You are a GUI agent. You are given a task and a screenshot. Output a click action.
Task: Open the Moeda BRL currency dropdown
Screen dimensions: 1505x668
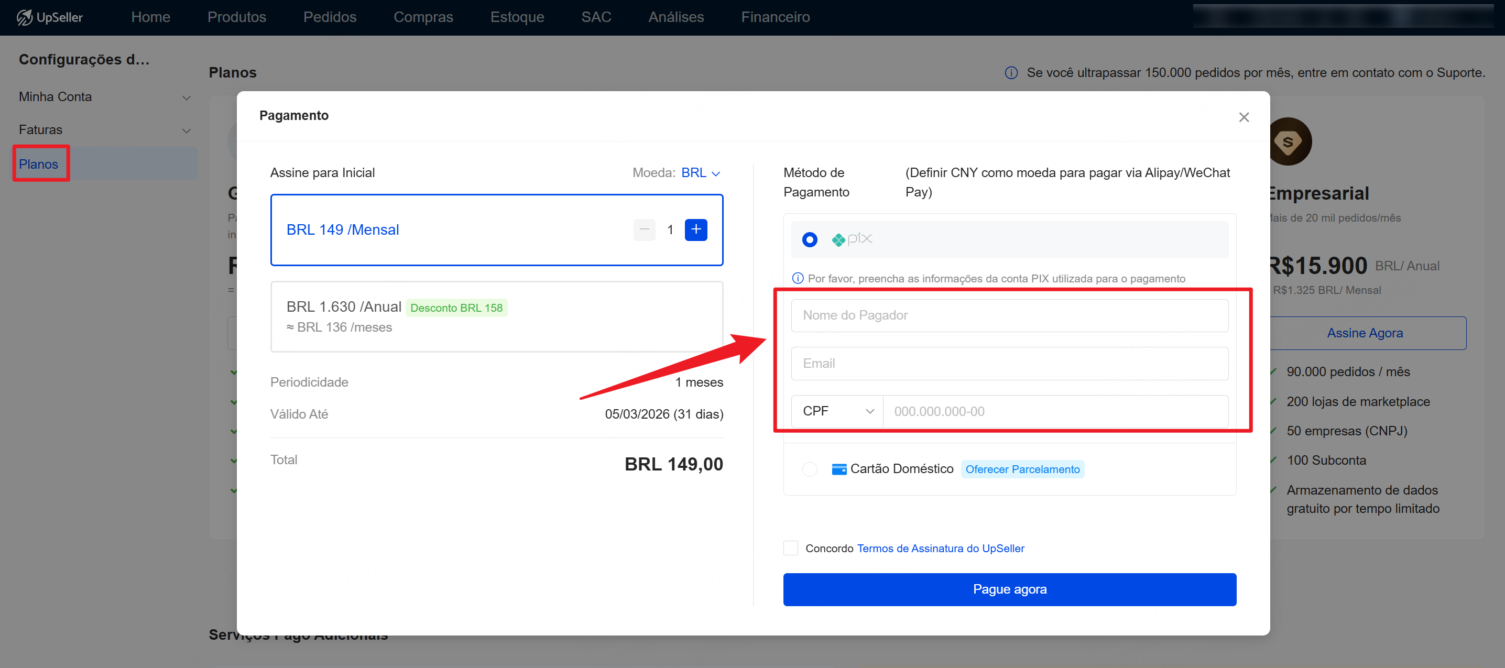click(700, 173)
